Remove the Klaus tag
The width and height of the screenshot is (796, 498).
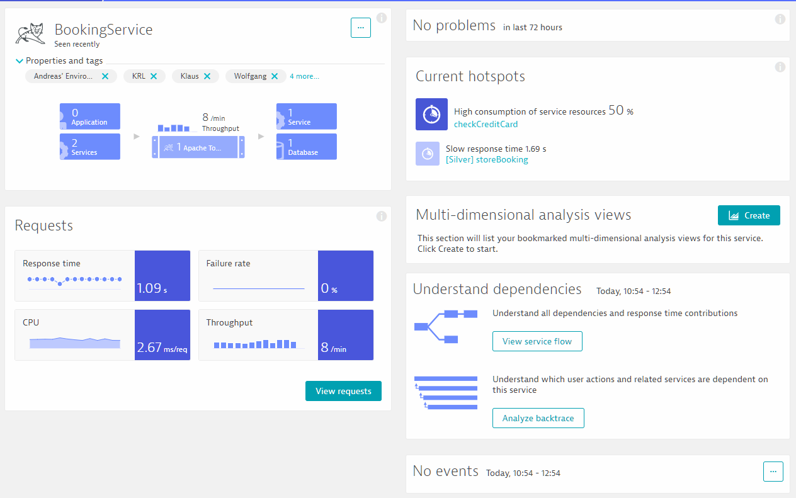point(207,76)
